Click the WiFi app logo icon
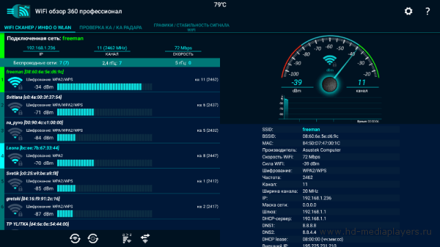 (23, 11)
